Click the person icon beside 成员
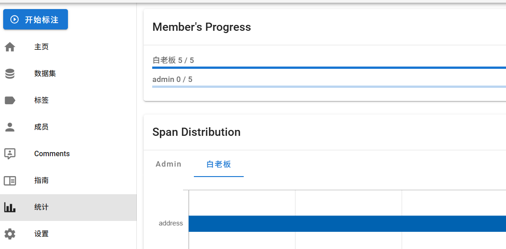The height and width of the screenshot is (249, 506). [10, 127]
